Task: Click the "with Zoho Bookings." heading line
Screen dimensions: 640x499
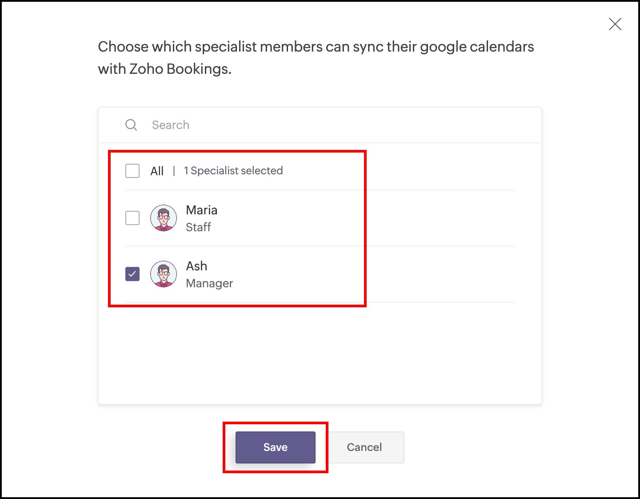Action: pos(164,69)
